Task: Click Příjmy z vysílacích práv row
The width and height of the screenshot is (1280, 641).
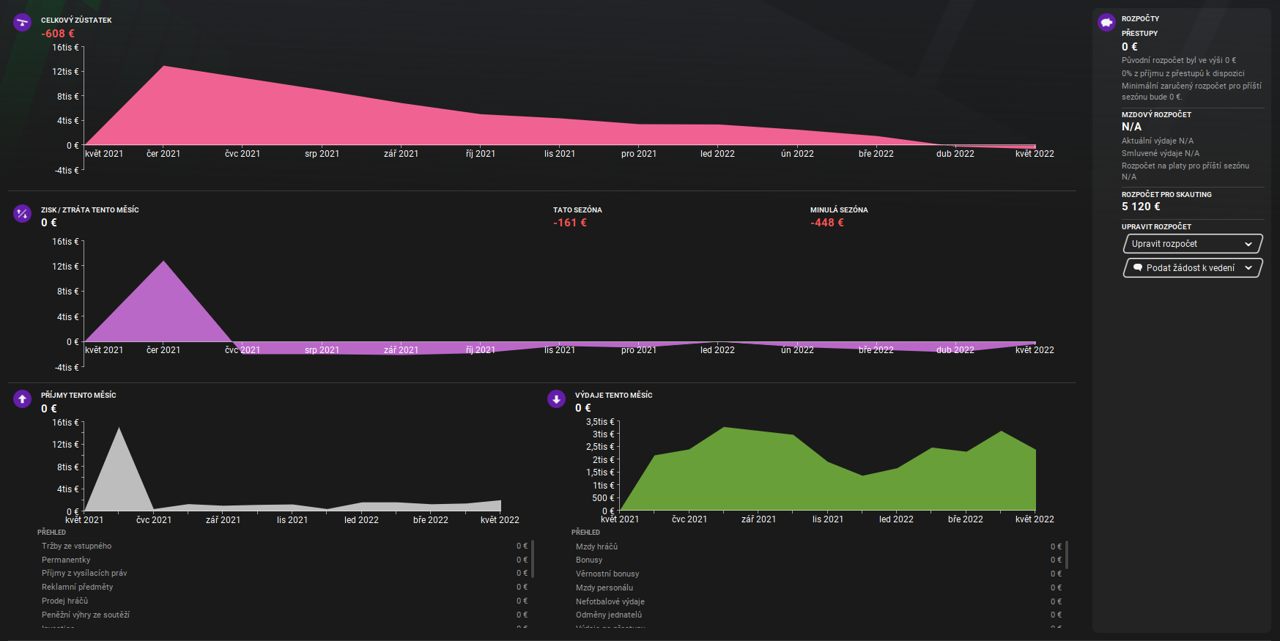Action: point(284,573)
